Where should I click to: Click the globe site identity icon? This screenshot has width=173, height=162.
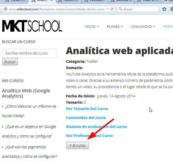[x=6, y=9]
